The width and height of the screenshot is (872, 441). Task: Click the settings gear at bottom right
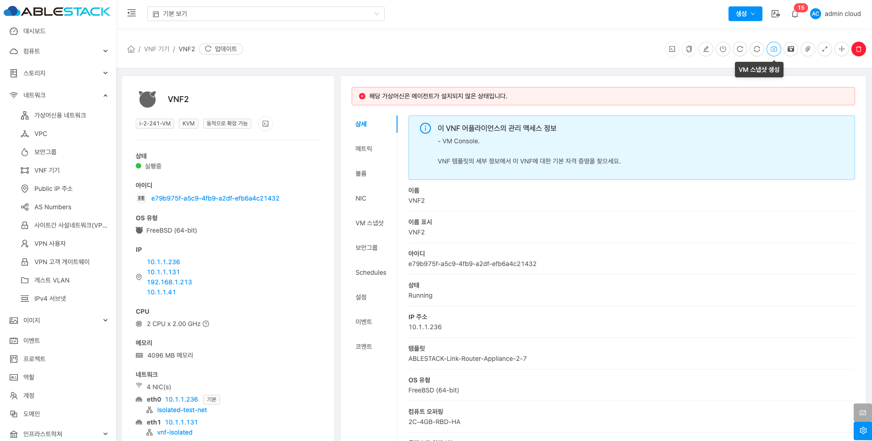pyautogui.click(x=862, y=430)
